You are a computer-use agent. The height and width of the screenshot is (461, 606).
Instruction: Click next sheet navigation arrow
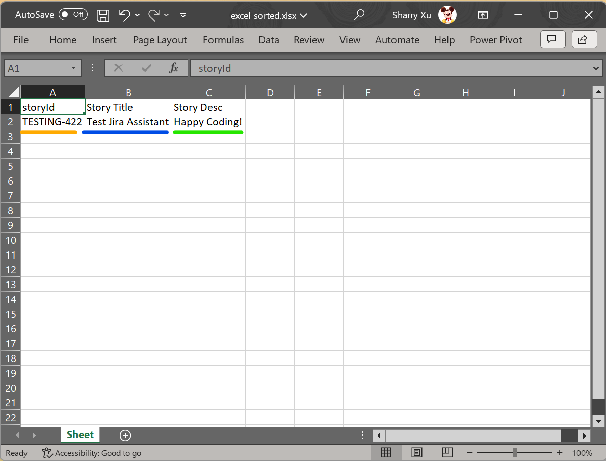click(x=34, y=435)
